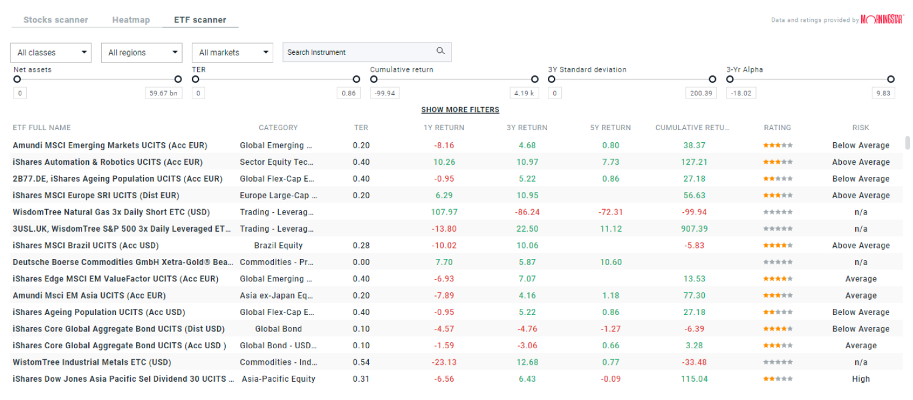Screen dimensions: 913x400
Task: Click the star rating of iShares MSCI Brazil UCITS
Action: click(x=777, y=245)
